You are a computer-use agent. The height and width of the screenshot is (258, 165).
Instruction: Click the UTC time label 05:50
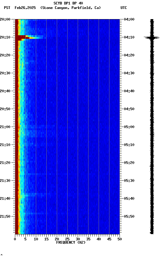pos(129,216)
